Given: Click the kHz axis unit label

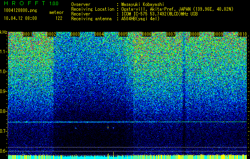Looking at the screenshot, I should [x=4, y=32].
